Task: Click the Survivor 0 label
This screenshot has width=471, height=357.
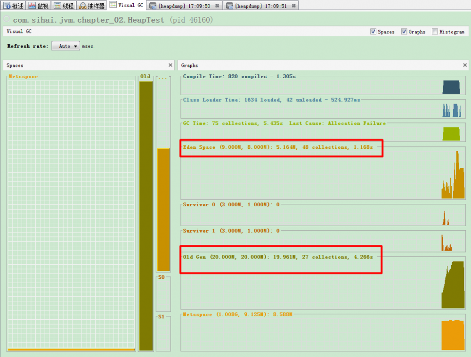Action: pos(231,204)
